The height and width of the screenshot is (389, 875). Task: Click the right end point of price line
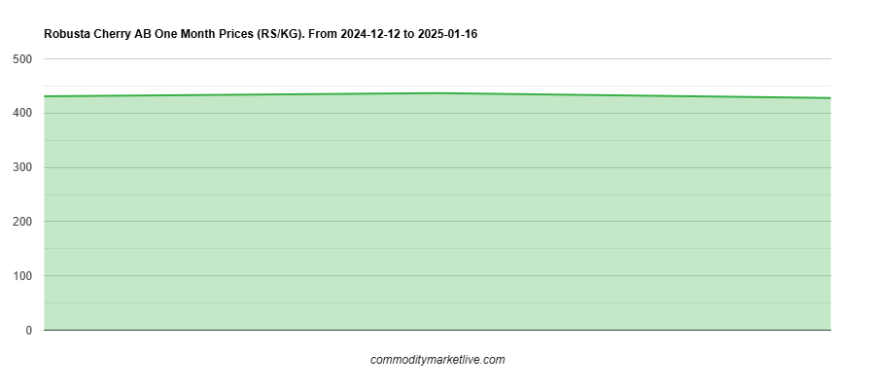tap(830, 98)
